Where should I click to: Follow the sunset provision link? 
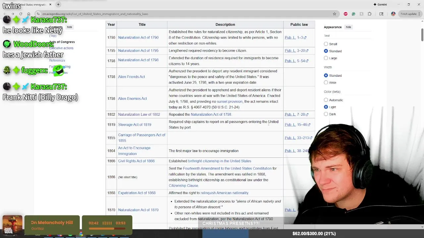click(230, 101)
